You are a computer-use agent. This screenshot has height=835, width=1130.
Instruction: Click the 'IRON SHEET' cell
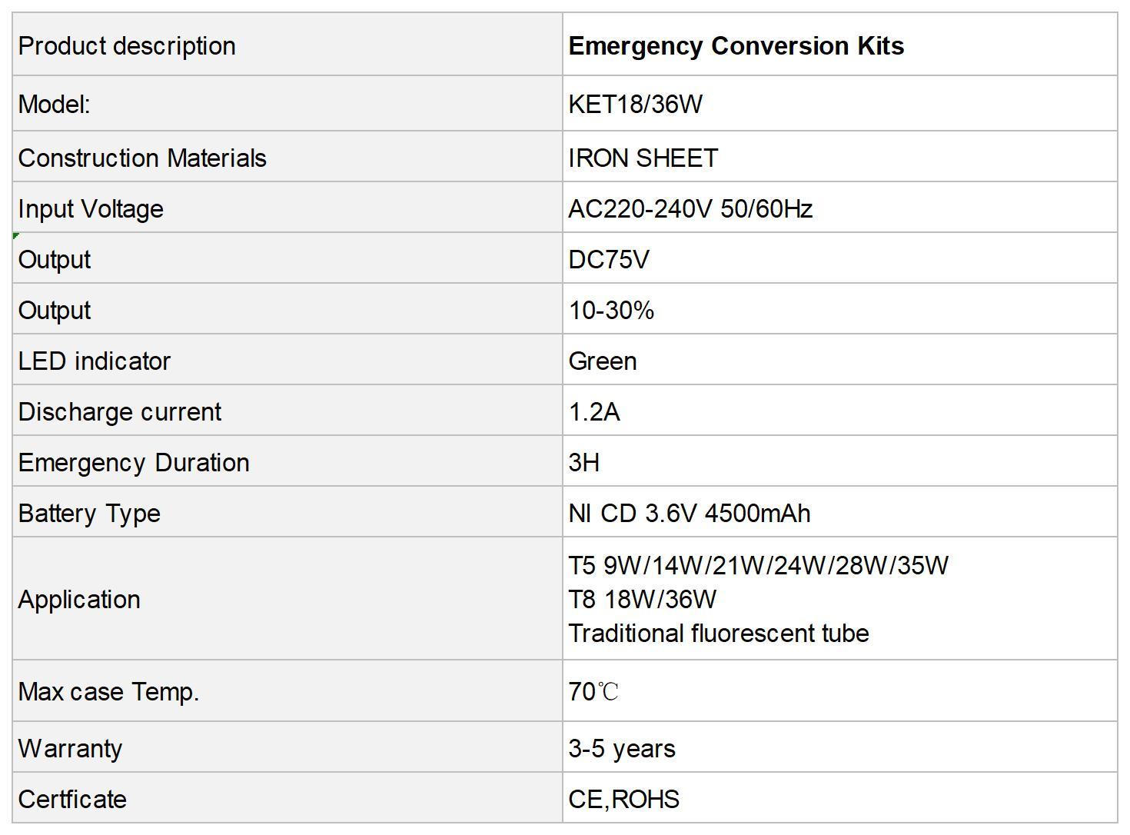point(839,157)
